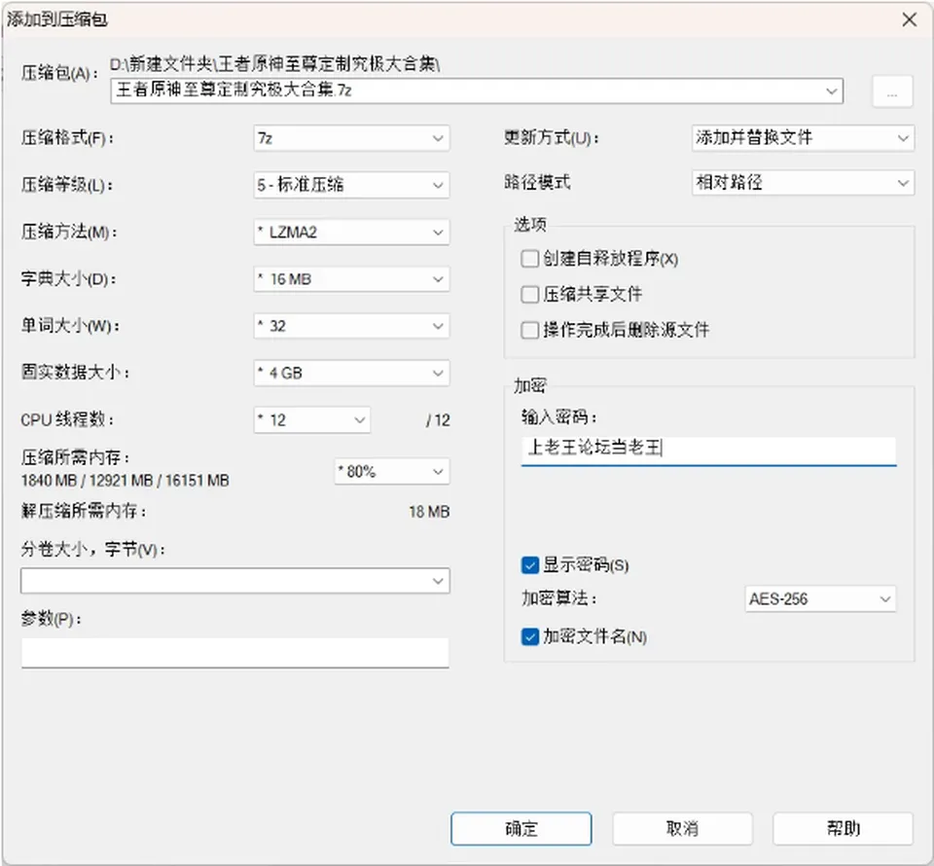Click the "/ 12" thread count text
934x866 pixels.
[438, 420]
